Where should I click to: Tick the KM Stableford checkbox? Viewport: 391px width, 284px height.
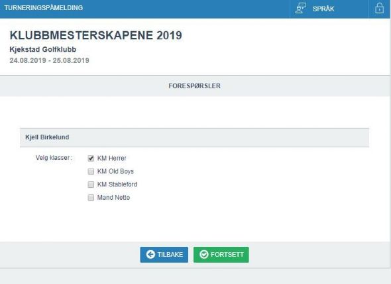pos(91,184)
